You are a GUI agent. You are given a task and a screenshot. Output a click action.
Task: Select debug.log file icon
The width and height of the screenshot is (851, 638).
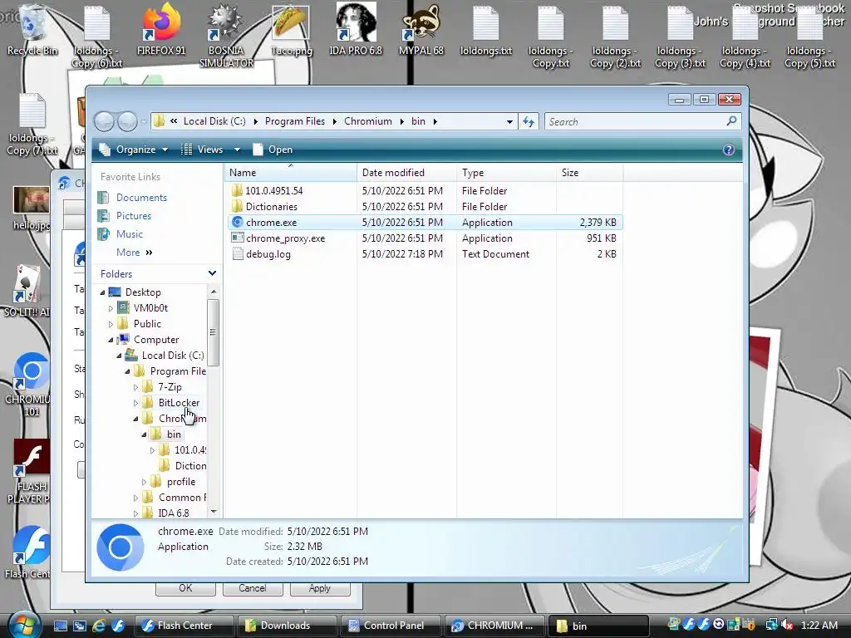(237, 253)
